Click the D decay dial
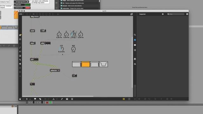 pos(66,35)
